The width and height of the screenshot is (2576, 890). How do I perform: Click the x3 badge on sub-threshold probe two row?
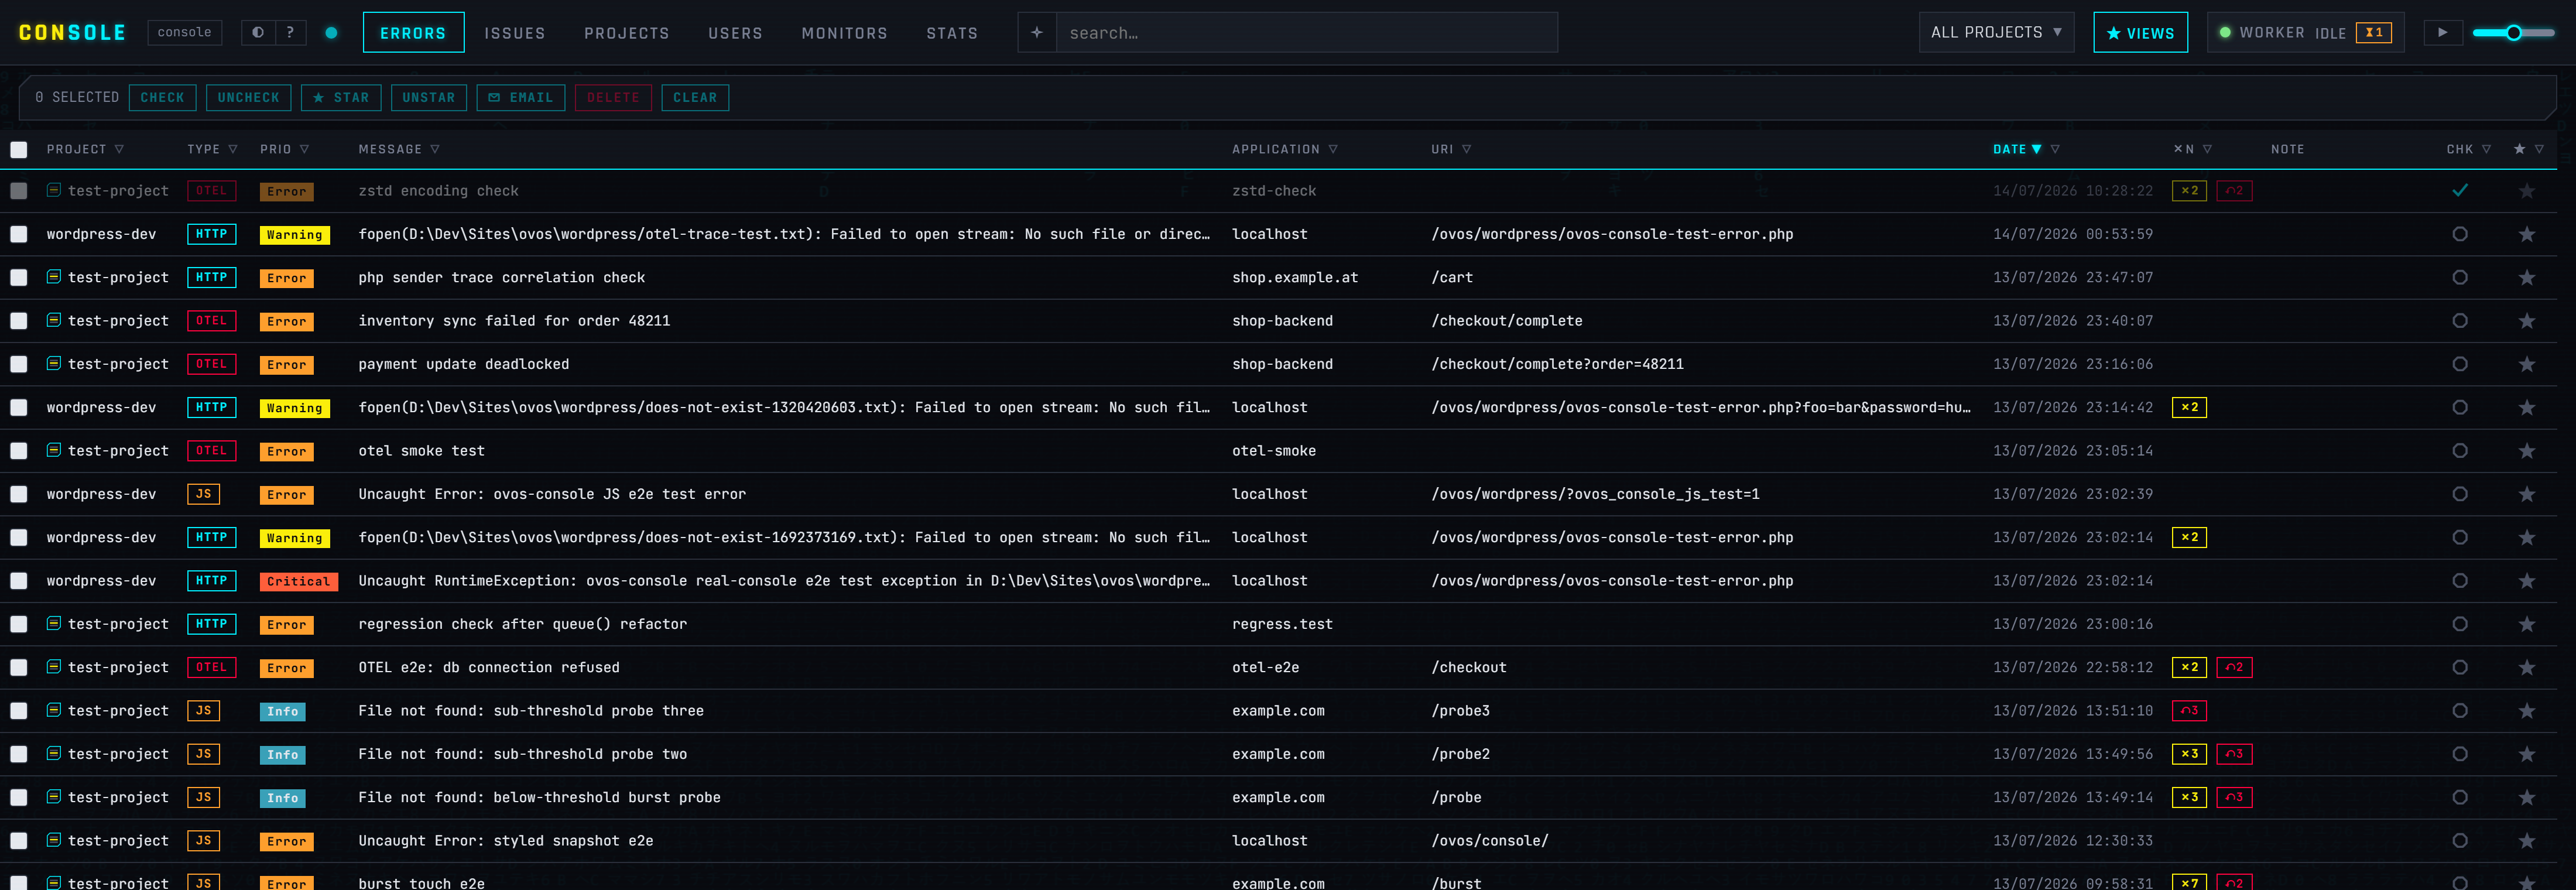[x=2189, y=754]
